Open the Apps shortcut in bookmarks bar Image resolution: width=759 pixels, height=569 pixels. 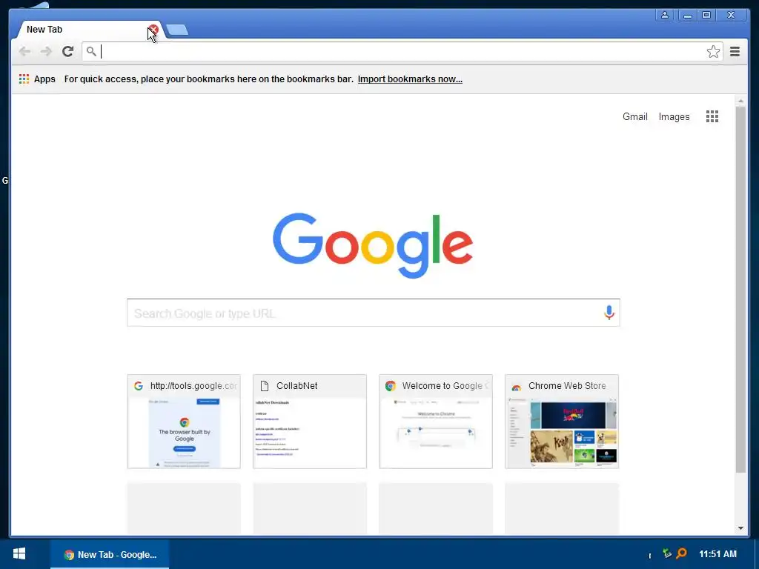[37, 79]
